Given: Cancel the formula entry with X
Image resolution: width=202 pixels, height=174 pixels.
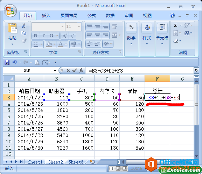Looking at the screenshot, I should (68, 70).
